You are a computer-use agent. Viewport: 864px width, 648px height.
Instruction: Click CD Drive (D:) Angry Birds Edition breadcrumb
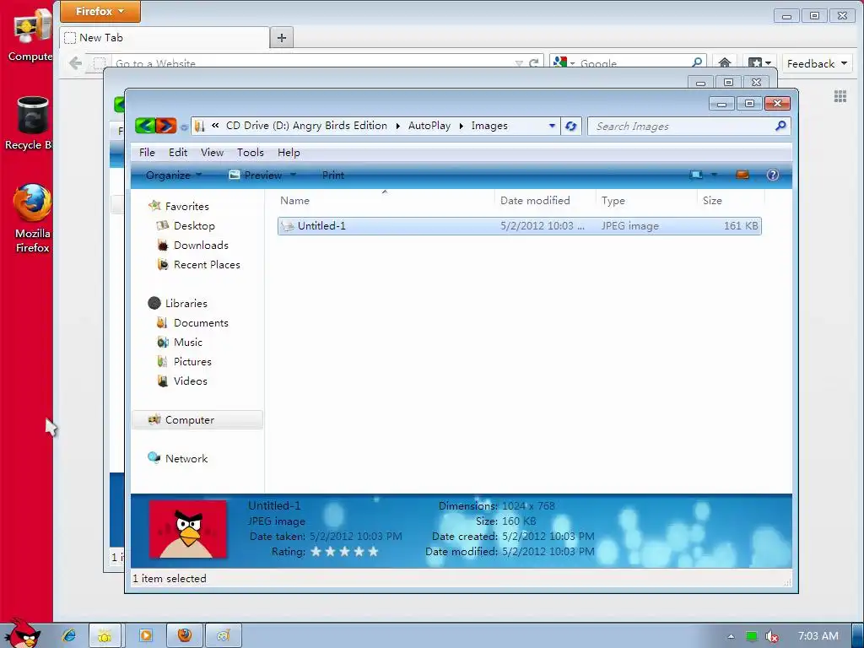[x=306, y=126]
